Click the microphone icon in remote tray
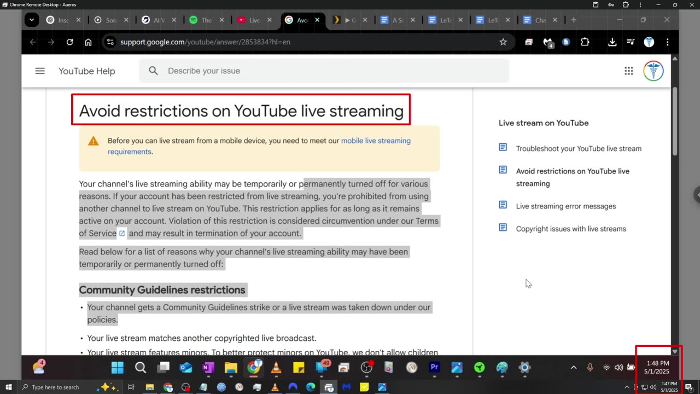Image resolution: width=700 pixels, height=394 pixels. tap(590, 368)
